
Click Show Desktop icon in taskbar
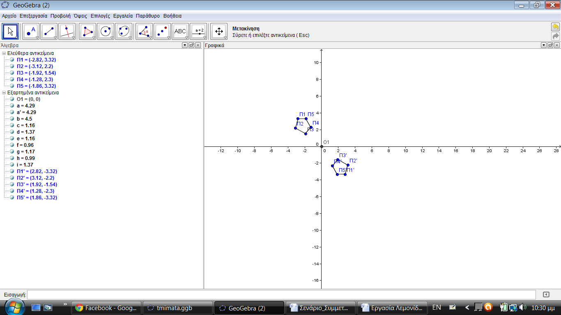36,307
